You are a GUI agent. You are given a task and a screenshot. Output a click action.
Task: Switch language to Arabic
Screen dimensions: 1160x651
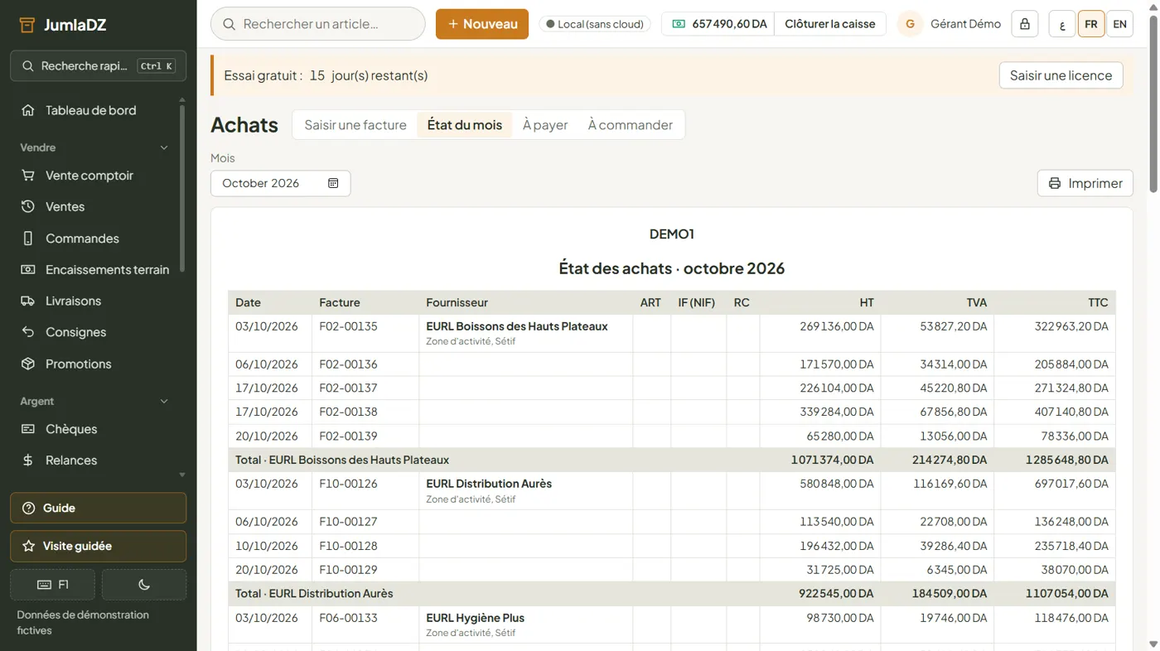tap(1062, 24)
